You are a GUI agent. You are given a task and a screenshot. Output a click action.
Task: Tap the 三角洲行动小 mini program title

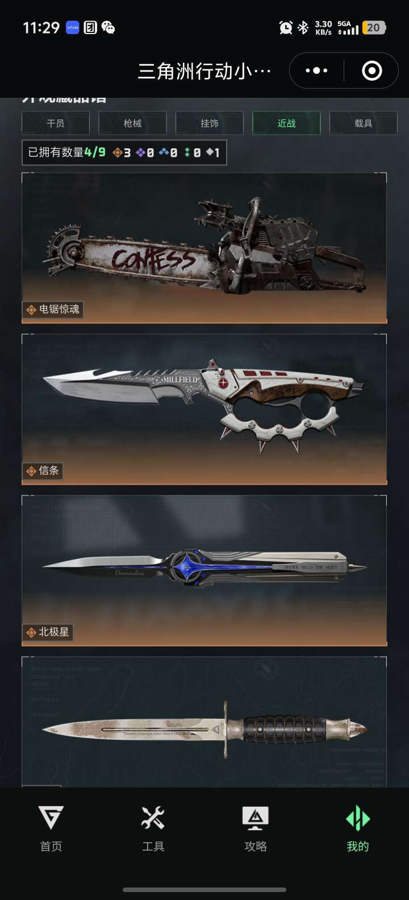pos(204,71)
